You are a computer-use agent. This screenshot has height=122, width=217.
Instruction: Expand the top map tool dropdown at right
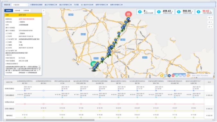tap(210, 18)
